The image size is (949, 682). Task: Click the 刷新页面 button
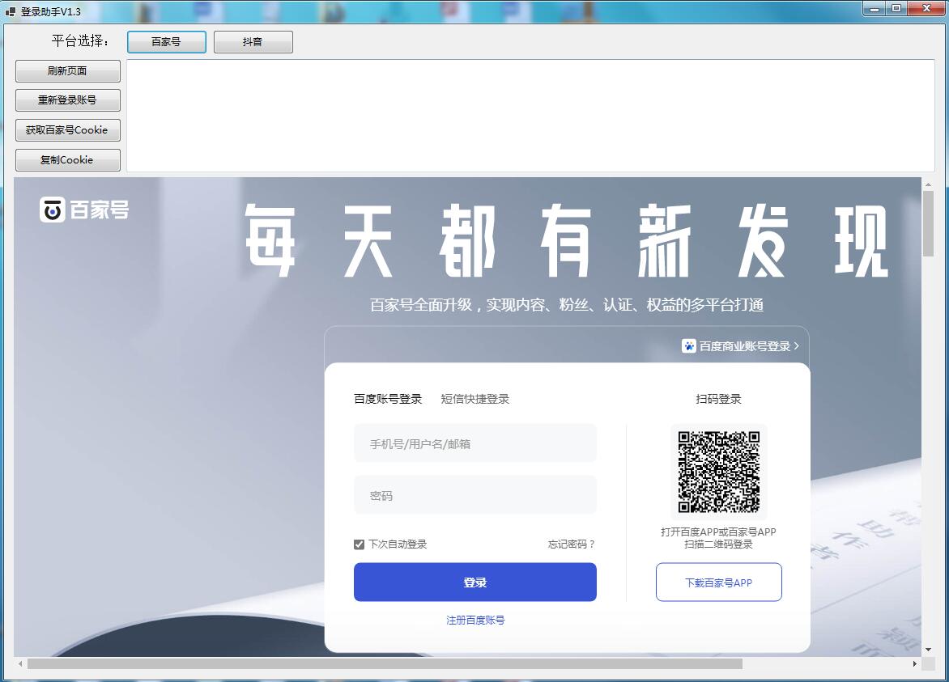click(x=68, y=70)
